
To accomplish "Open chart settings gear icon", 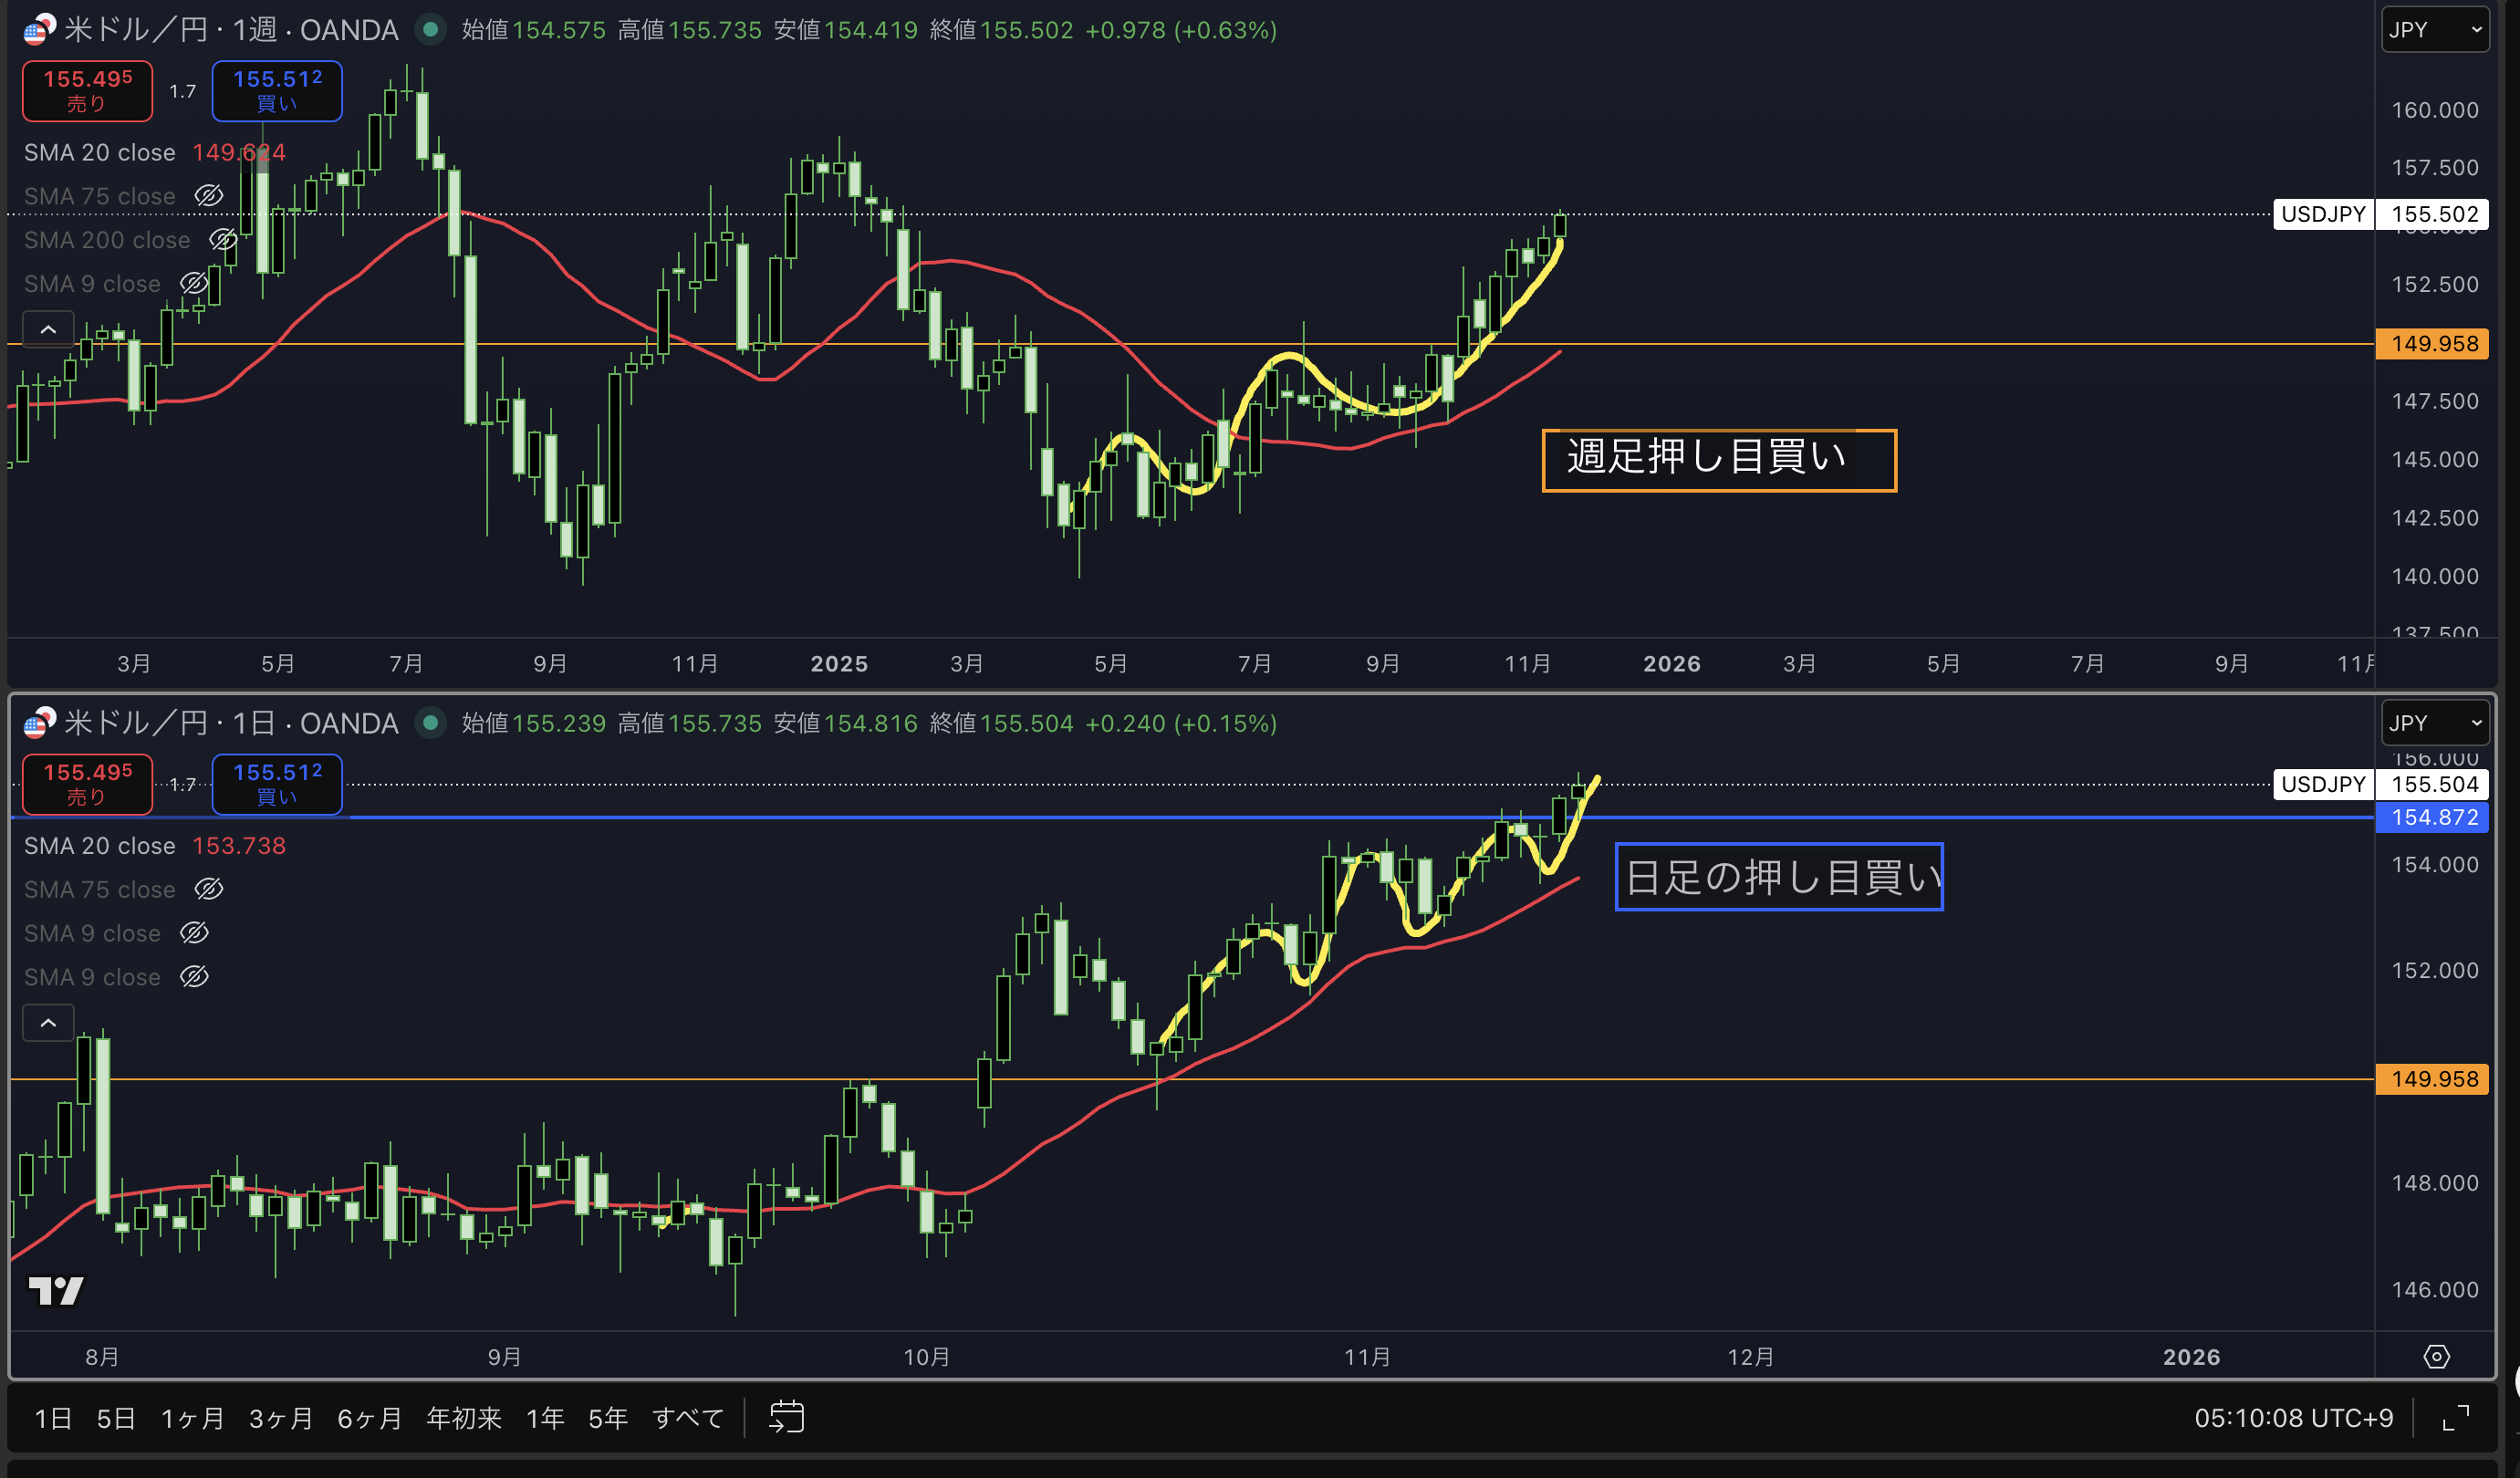I will click(2436, 1356).
